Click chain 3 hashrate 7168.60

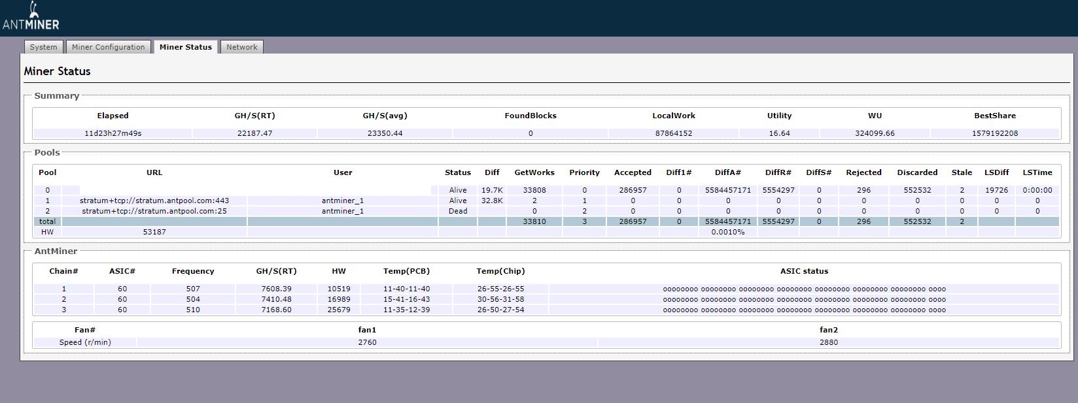pos(276,310)
